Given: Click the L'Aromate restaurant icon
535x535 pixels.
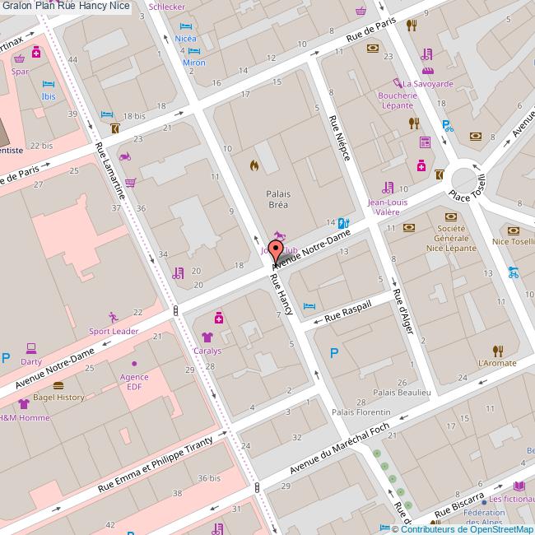Looking at the screenshot, I should tap(496, 350).
